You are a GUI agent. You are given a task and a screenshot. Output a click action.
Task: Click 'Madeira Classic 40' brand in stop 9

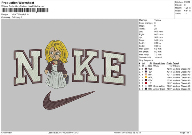pyautogui.click(x=181, y=89)
